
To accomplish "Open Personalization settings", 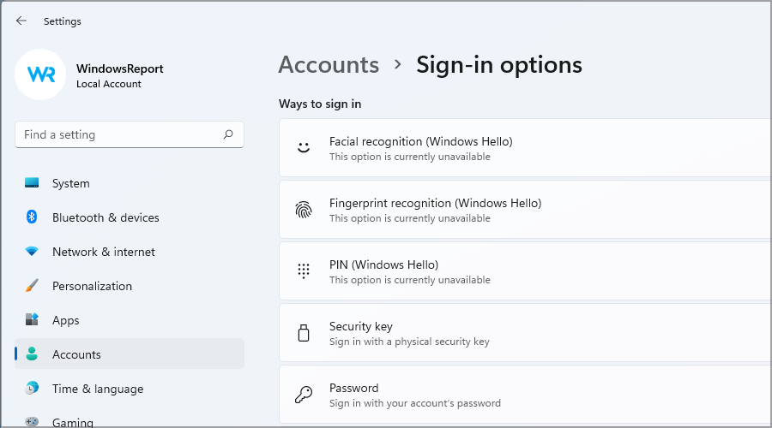I will 130,286.
